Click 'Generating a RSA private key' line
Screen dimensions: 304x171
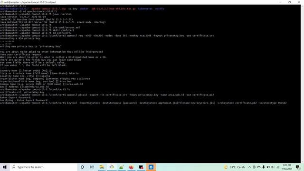[x=20, y=38]
